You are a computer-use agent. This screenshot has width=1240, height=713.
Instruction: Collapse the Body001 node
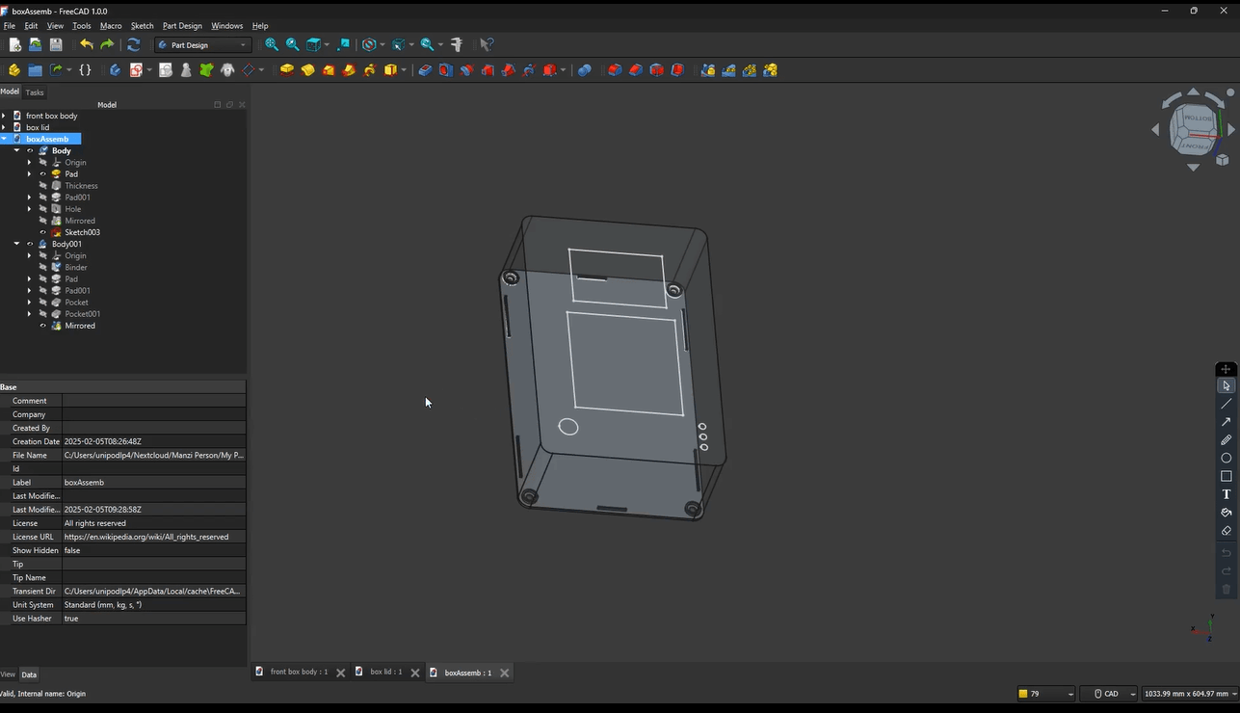tap(16, 244)
